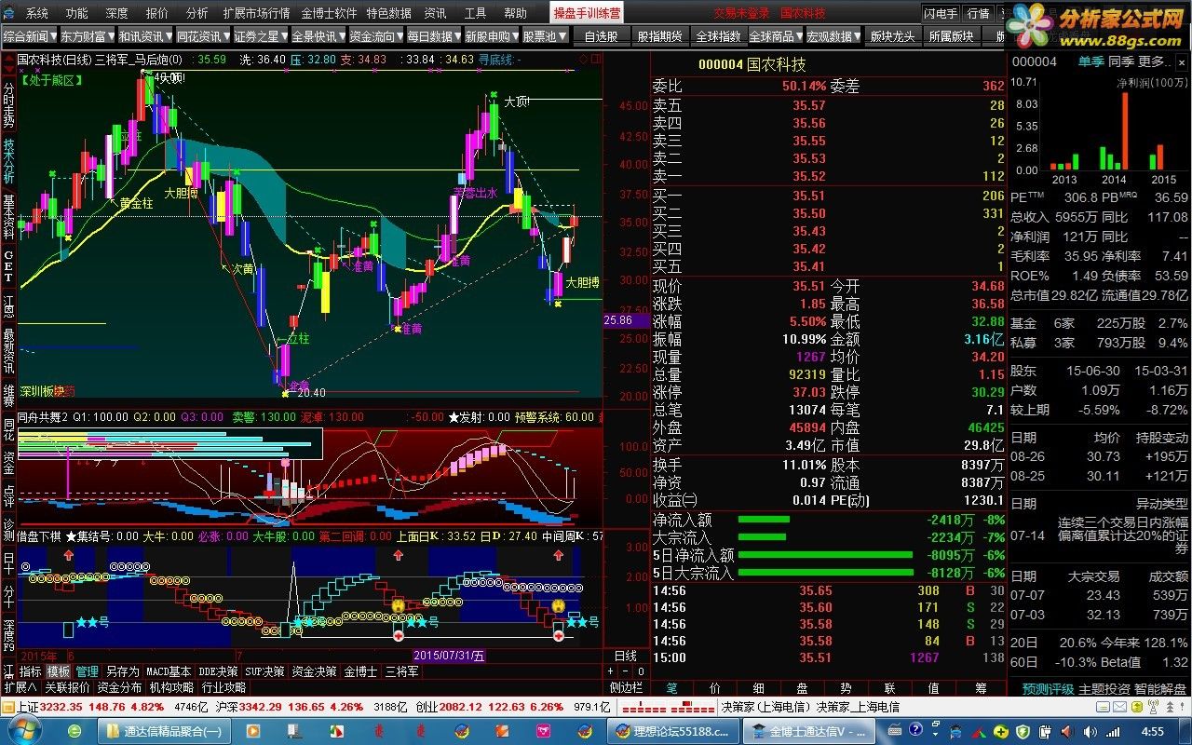Viewport: 1192px width, 745px height.
Task: Expand the 东方财富 dropdown
Action: pyautogui.click(x=87, y=36)
